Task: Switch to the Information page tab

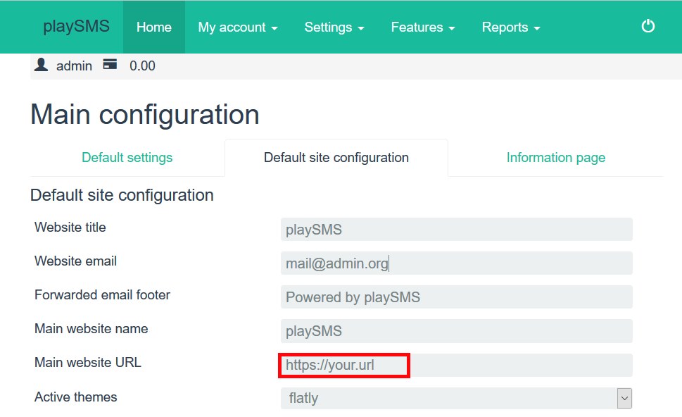Action: [x=556, y=158]
